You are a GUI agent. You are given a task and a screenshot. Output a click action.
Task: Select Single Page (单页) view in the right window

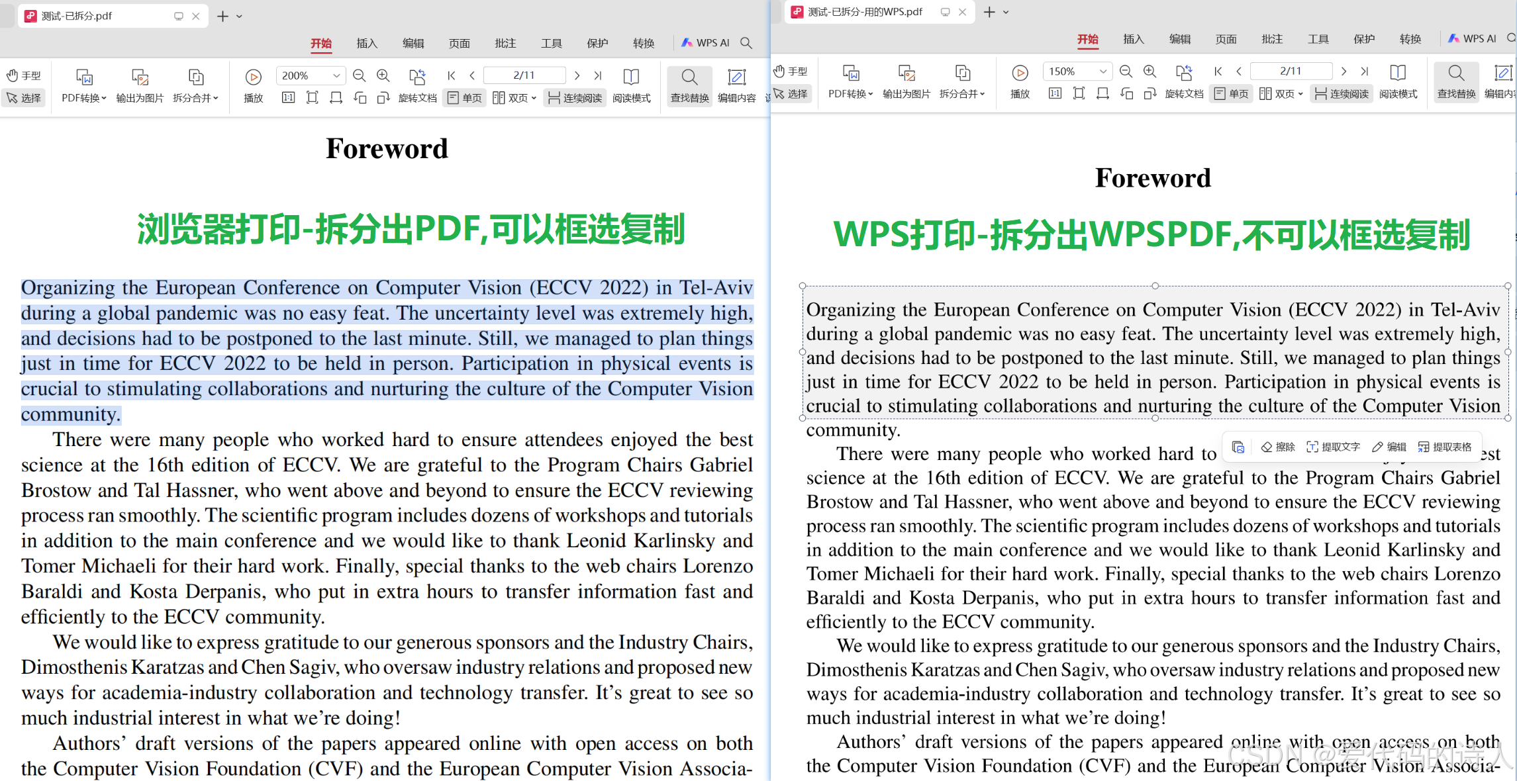coord(1232,94)
